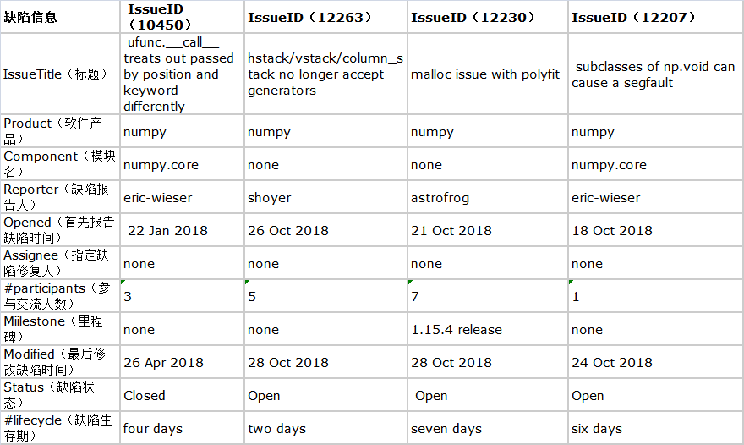The height and width of the screenshot is (445, 744).
Task: Select the IssueID (10450) column header
Action: pos(167,17)
